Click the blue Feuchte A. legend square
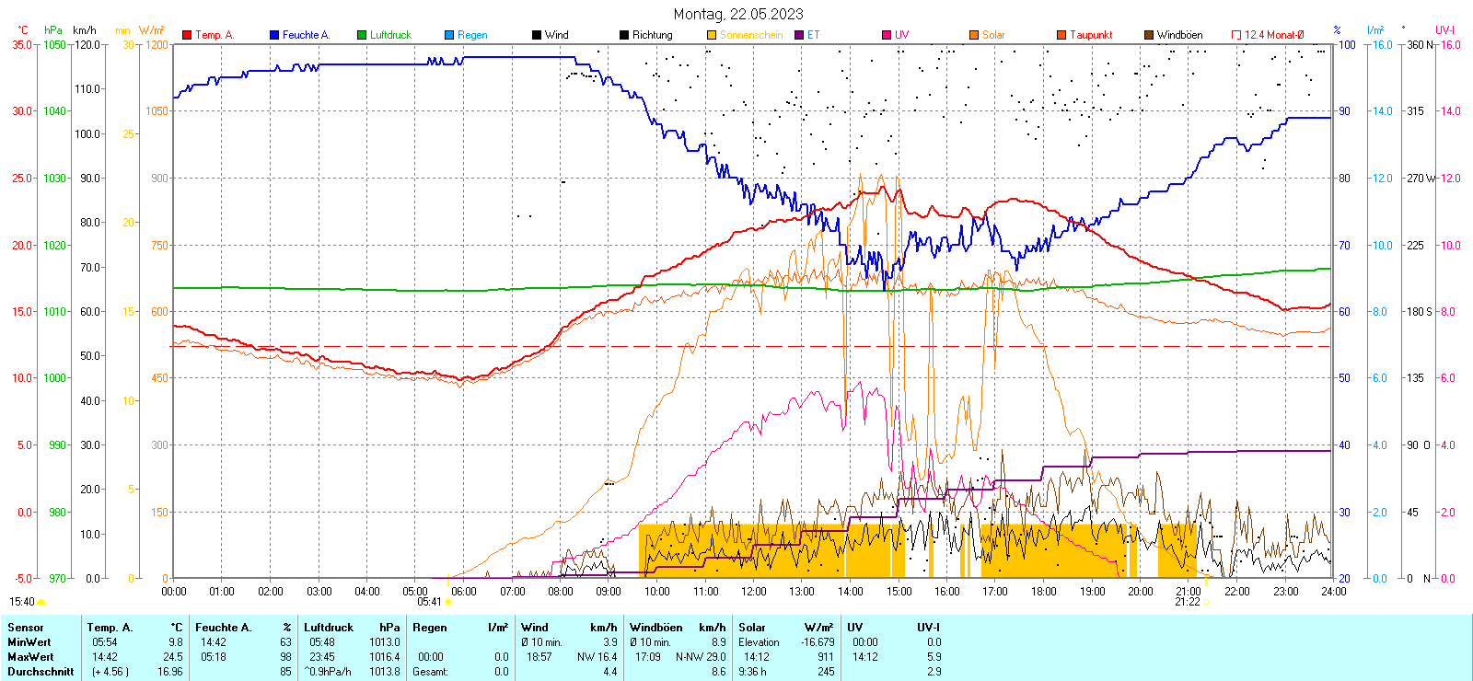This screenshot has height=681, width=1473. point(274,35)
